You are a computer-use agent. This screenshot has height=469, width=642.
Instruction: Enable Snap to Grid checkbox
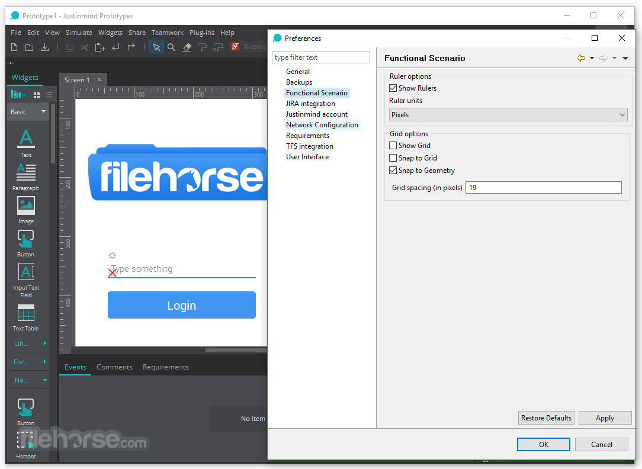click(x=393, y=158)
